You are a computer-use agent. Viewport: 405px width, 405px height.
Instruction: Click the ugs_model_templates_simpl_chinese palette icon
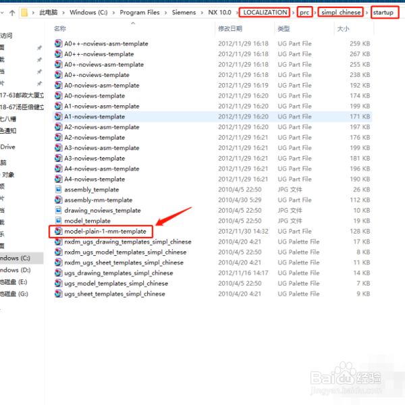[x=58, y=283]
